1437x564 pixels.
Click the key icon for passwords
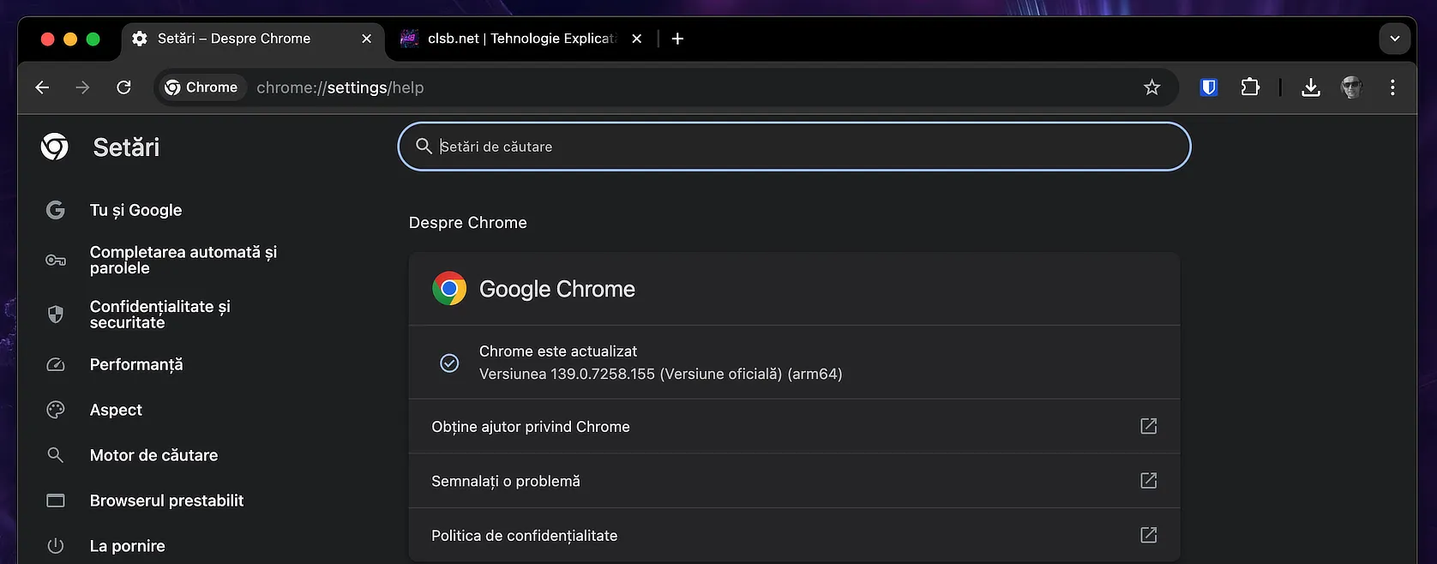[x=56, y=260]
